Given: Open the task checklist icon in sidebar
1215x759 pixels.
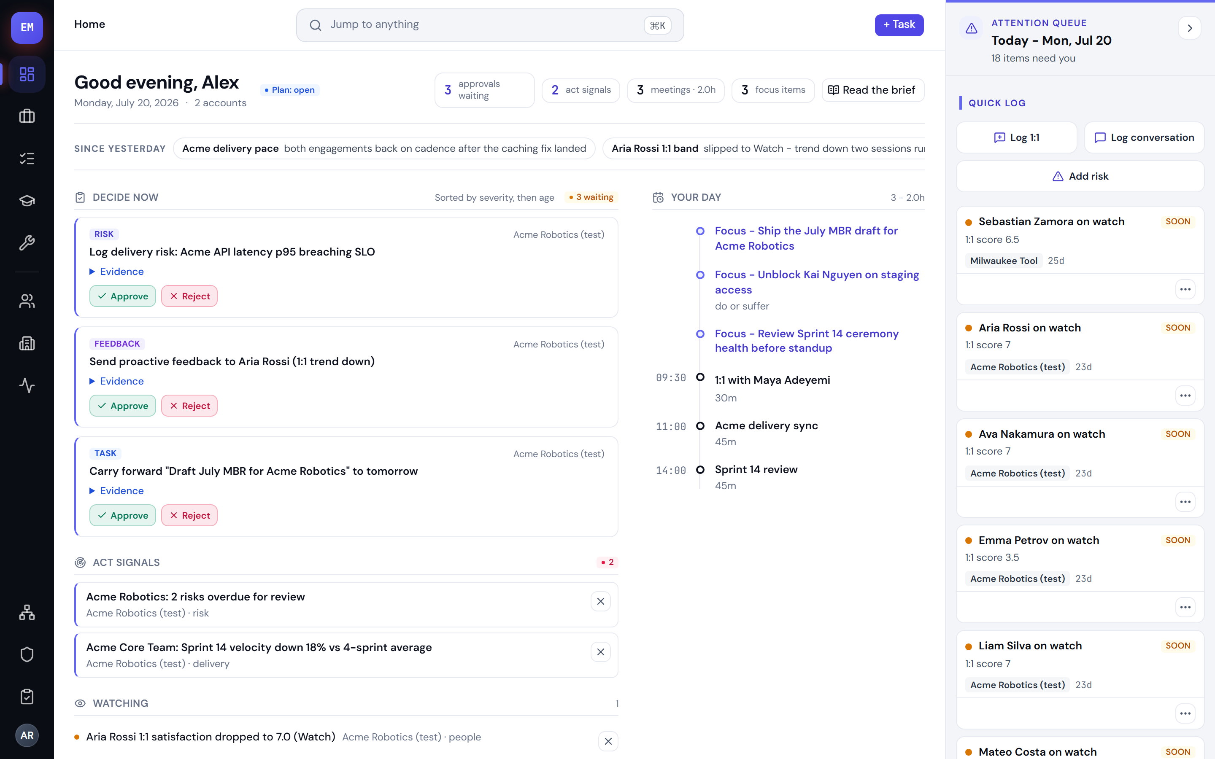Looking at the screenshot, I should point(27,159).
